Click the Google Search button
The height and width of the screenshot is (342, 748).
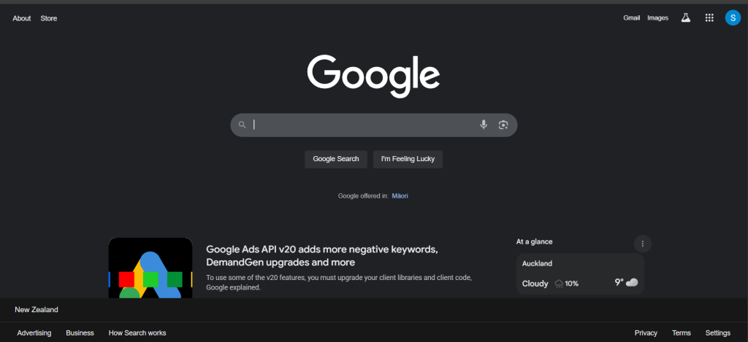point(336,159)
